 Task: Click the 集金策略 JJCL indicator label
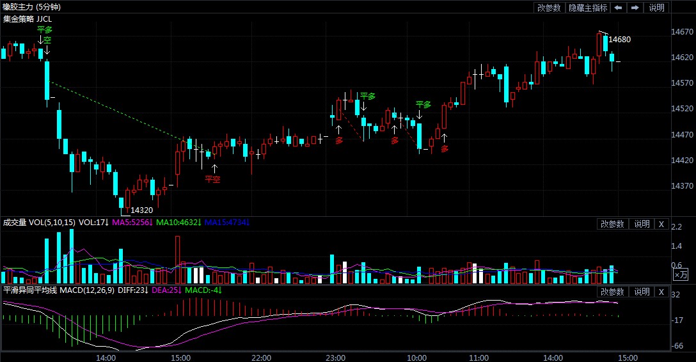pos(28,19)
